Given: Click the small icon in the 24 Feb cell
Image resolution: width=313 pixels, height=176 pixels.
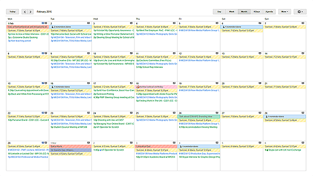Looking at the screenshot, I should click(132, 113).
